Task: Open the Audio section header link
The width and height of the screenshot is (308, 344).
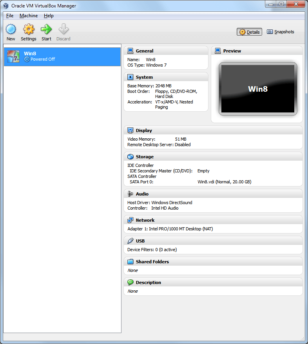Action: [x=142, y=194]
